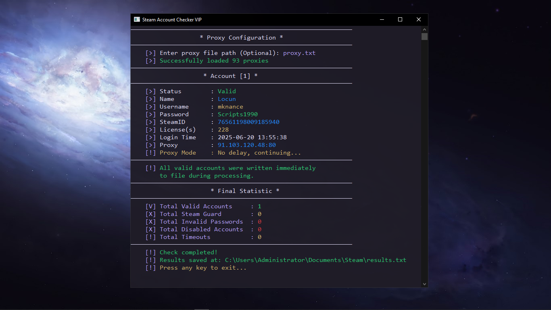Click the proxy address 91.103.120.48:80

(x=246, y=145)
